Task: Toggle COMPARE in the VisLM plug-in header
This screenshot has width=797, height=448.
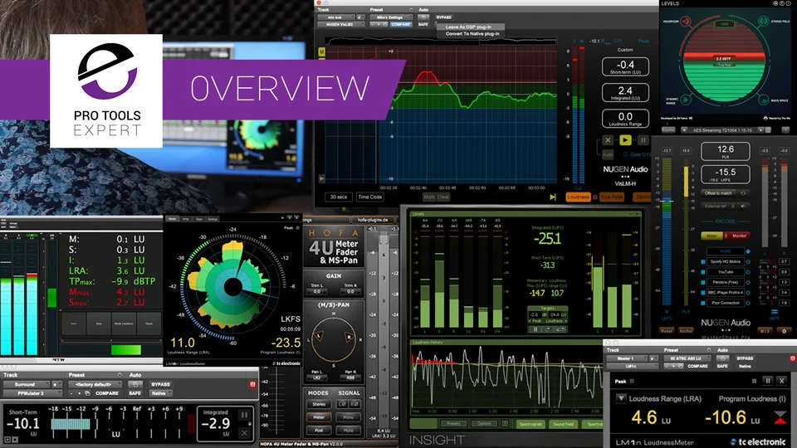Action: pyautogui.click(x=401, y=24)
